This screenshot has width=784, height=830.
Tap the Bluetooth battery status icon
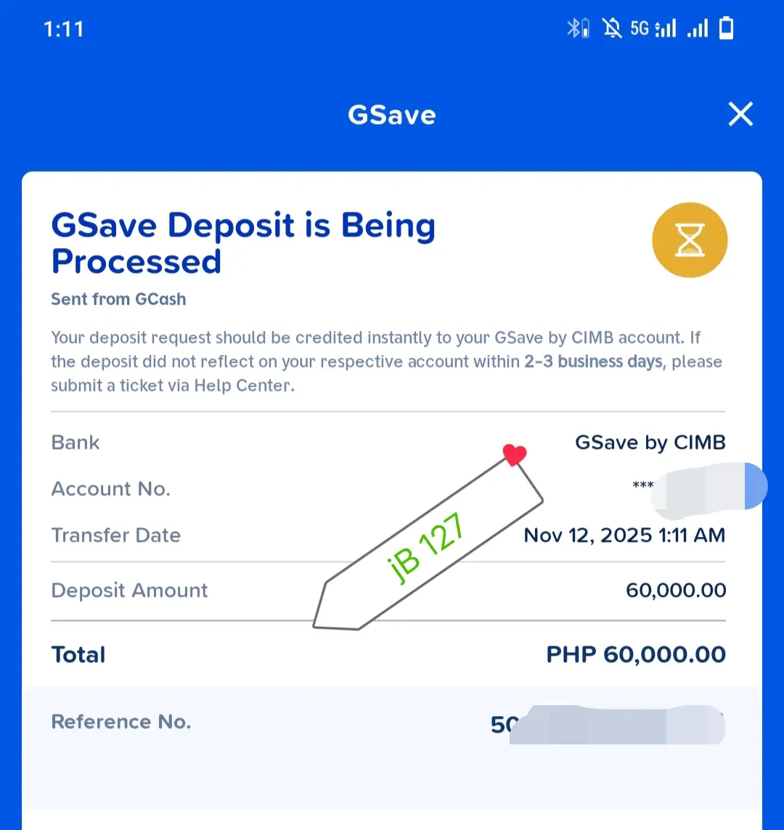click(x=578, y=28)
